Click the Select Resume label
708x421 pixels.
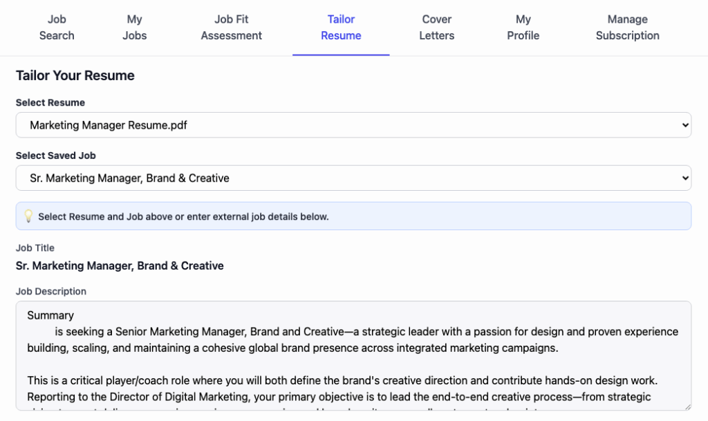click(x=50, y=102)
